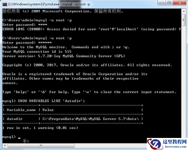Click the 'Server version: 5.7.20-log' line
The width and height of the screenshot is (188, 150).
click(64, 56)
